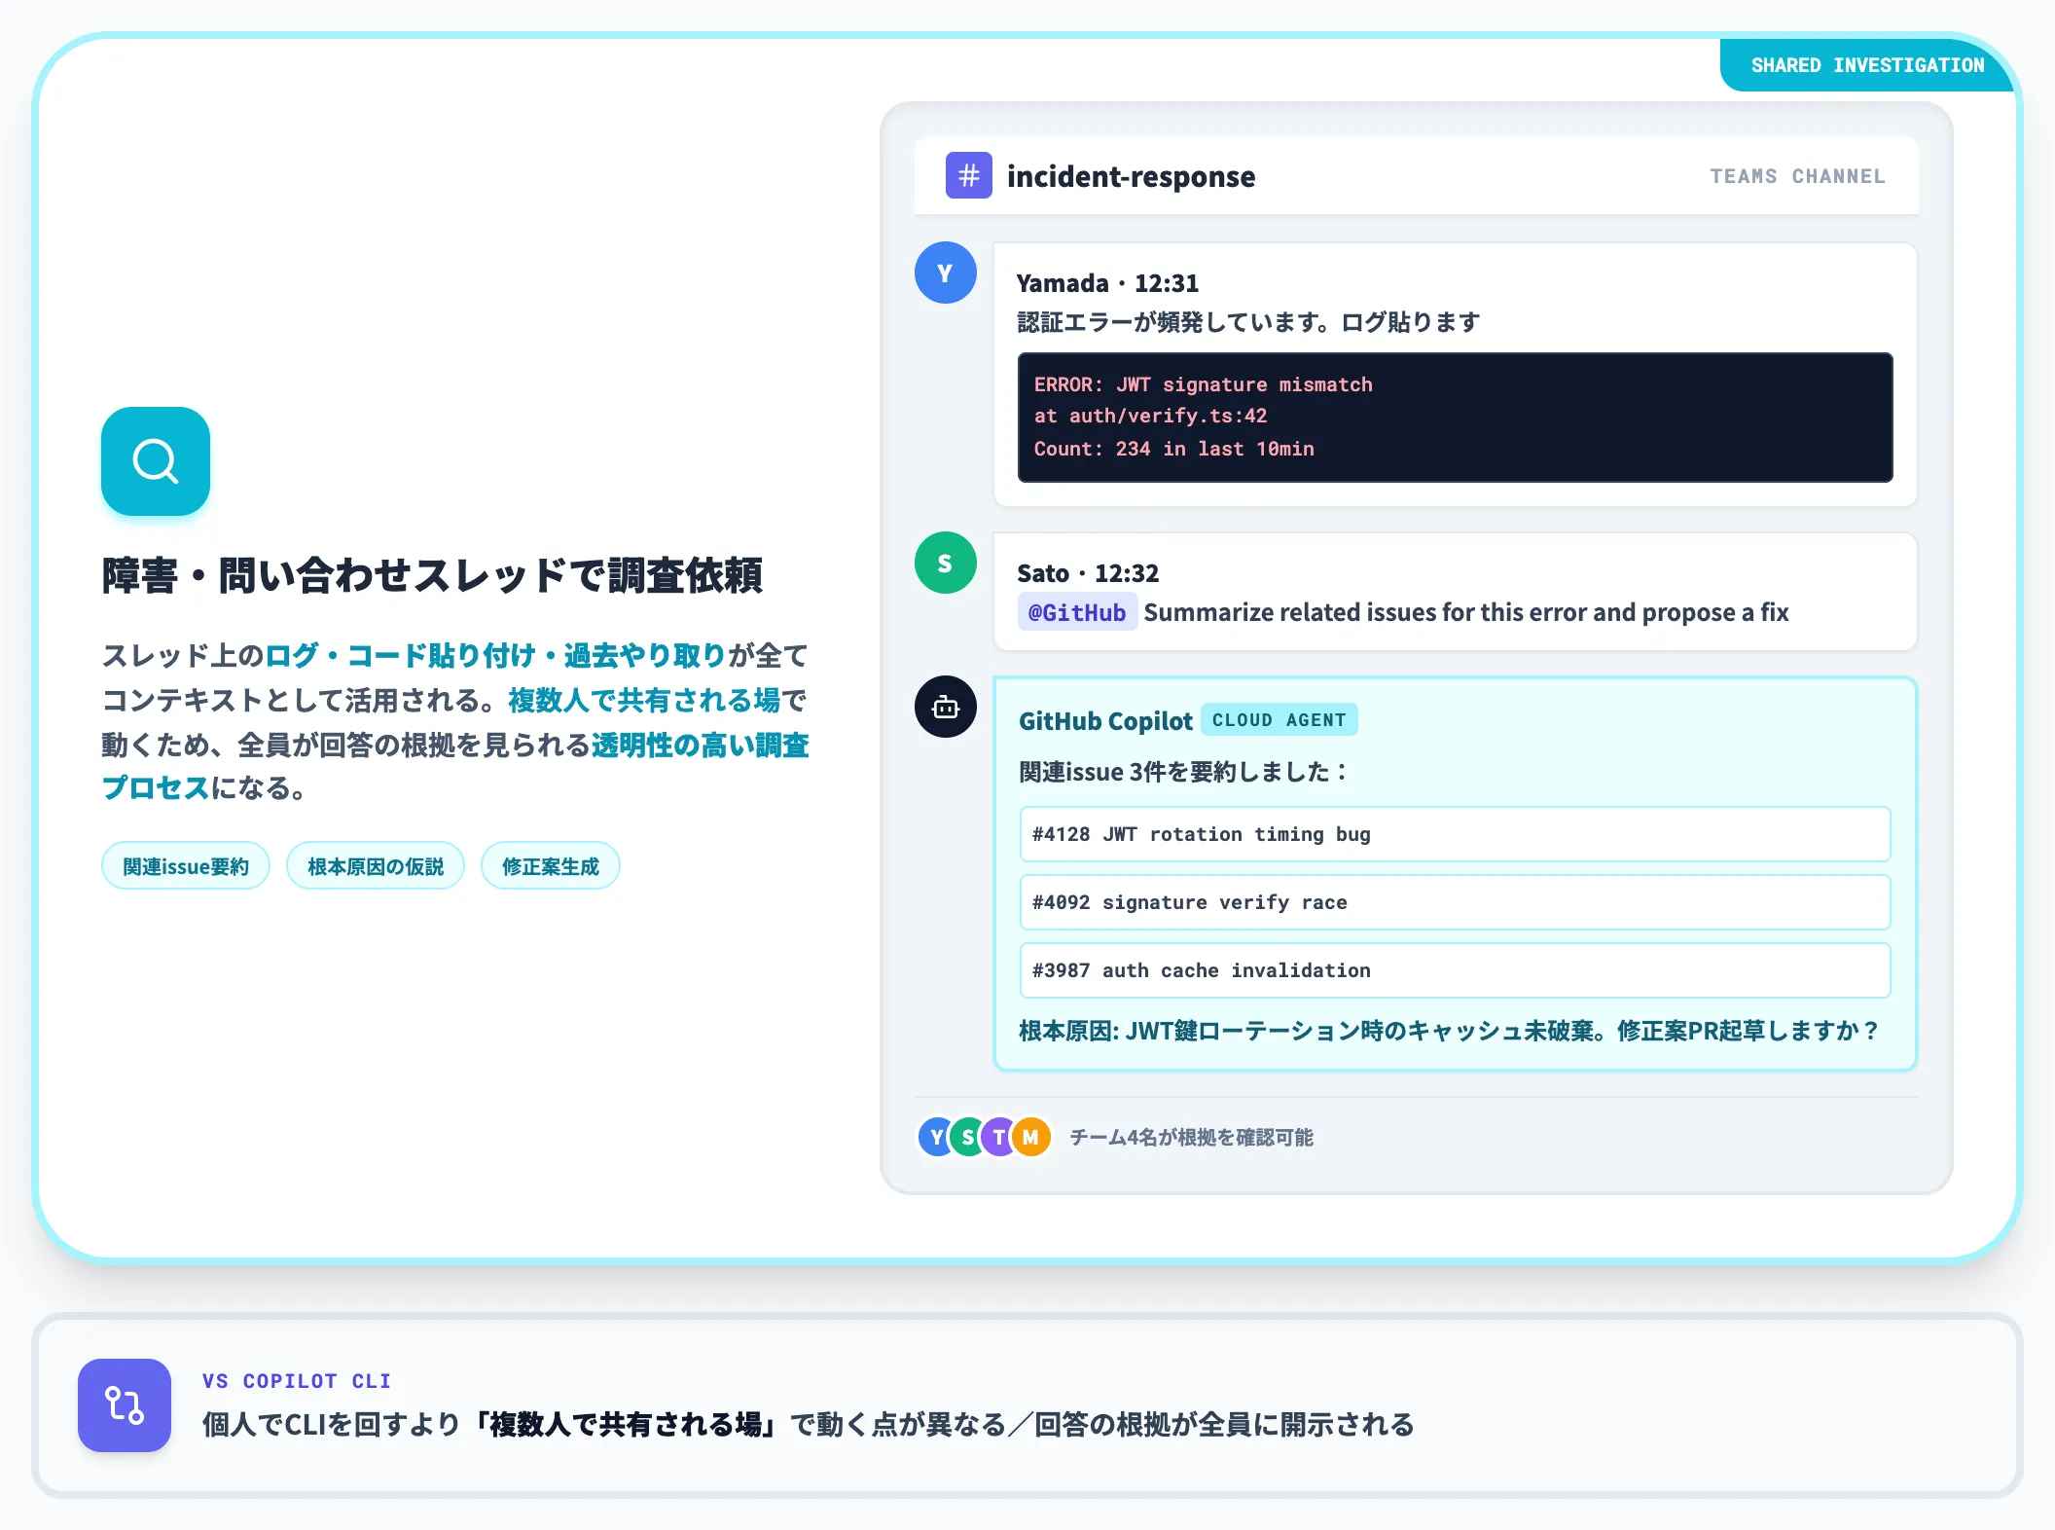Click the チーム4名が根拠を確認可能 caption
Image resolution: width=2055 pixels, height=1530 pixels.
[x=1192, y=1137]
